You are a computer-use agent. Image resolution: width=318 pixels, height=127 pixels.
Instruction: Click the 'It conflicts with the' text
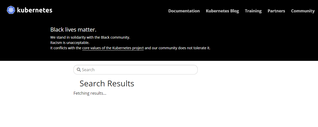(x=66, y=48)
